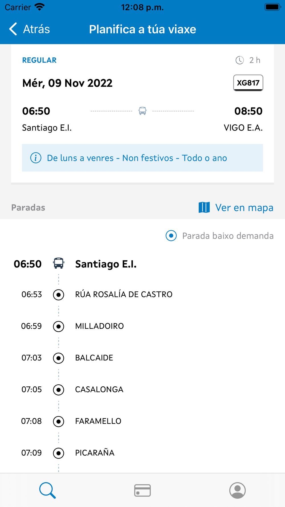
Task: Select the FARAMELLO stop marker
Action: click(59, 421)
